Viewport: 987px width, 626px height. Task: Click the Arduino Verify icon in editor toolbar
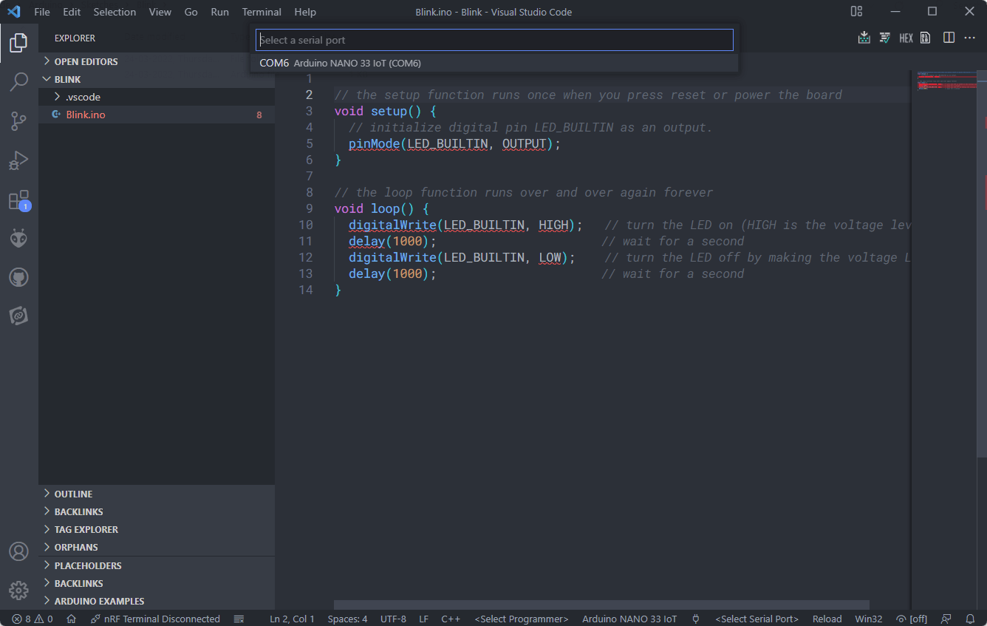tap(884, 38)
